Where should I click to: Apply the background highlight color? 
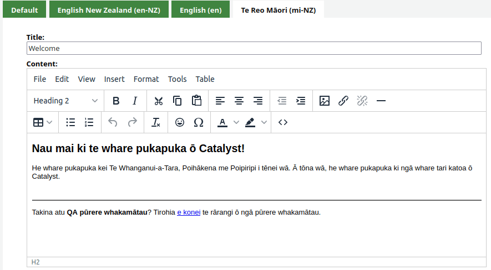(x=250, y=122)
